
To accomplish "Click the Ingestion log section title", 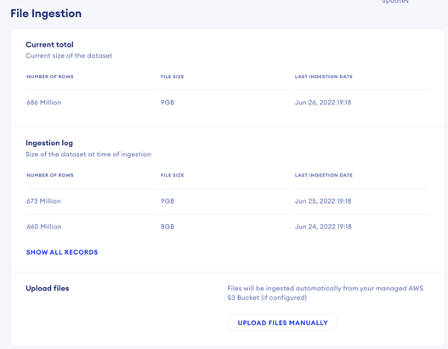I will coord(49,143).
